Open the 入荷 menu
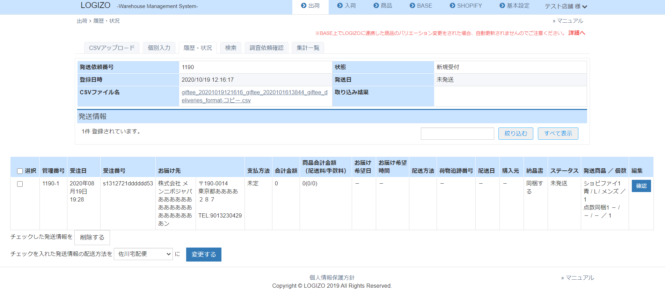The width and height of the screenshot is (665, 294). coord(346,6)
